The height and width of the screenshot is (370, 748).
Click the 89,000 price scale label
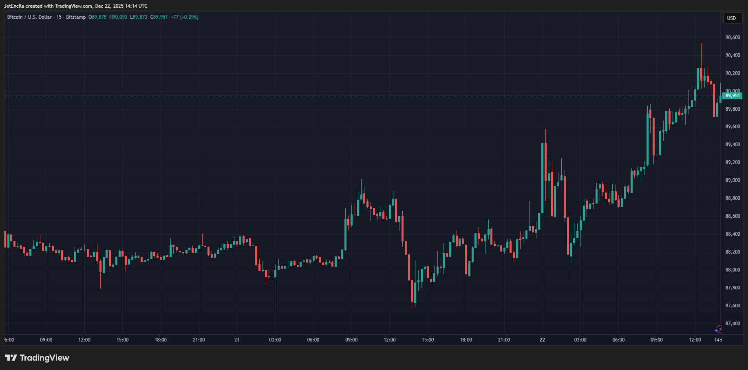[x=733, y=180]
